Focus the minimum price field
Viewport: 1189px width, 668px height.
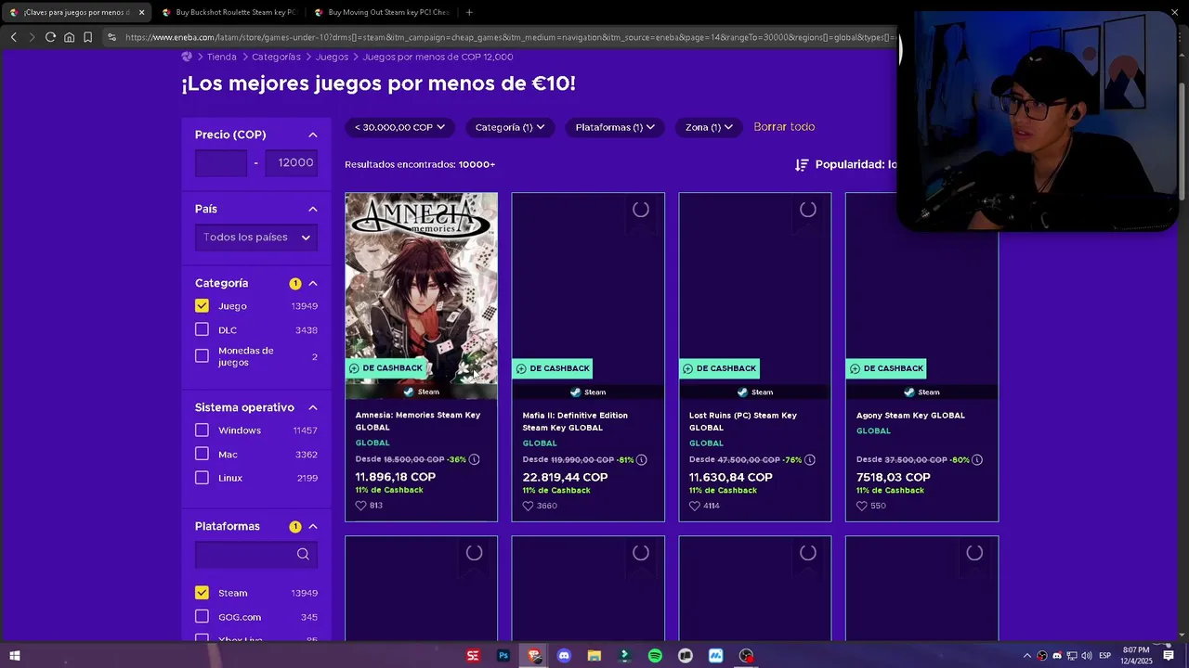221,162
